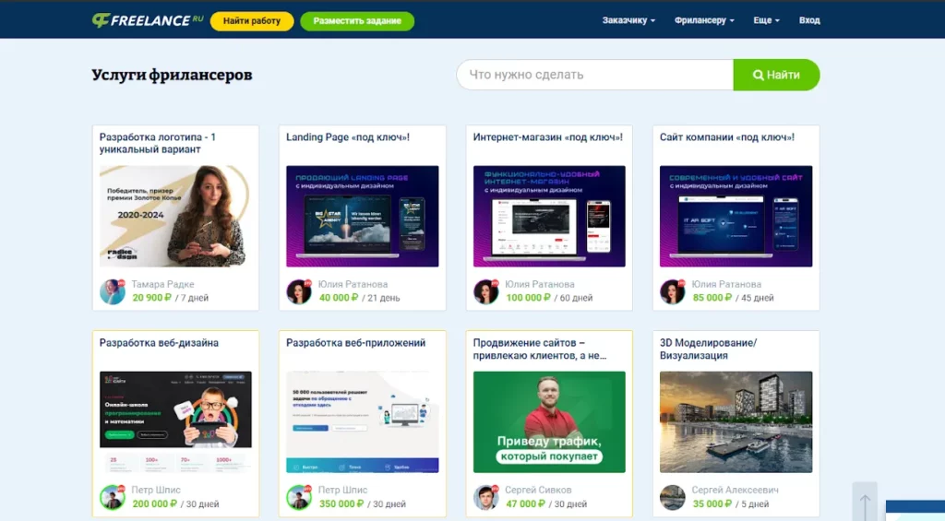Click Юлия Ратанова's avatar on the Интернет-магазин card
This screenshot has width=945, height=521.
click(x=486, y=291)
